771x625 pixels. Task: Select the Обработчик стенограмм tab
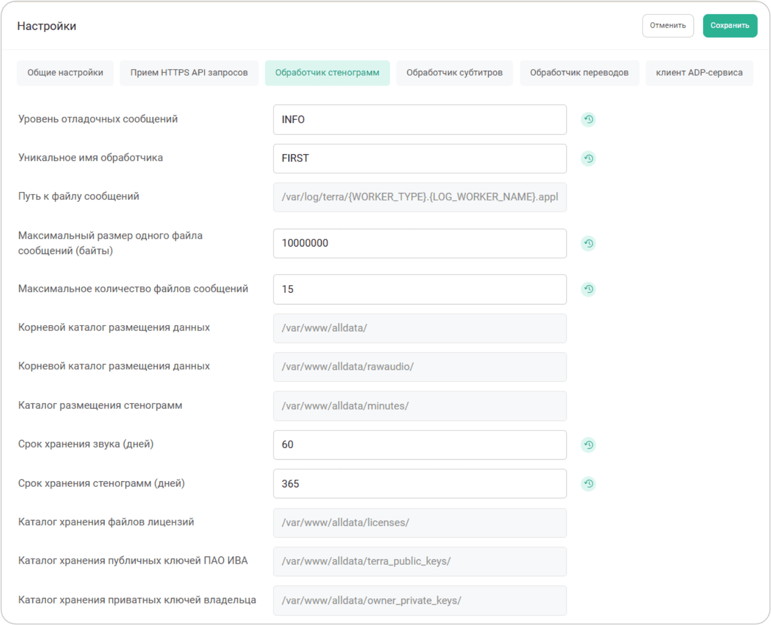coord(327,73)
